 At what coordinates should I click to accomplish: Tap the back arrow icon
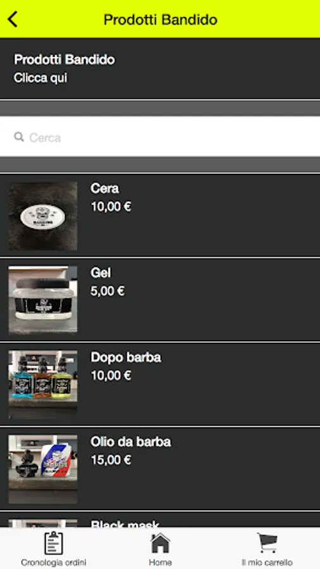coord(13,19)
